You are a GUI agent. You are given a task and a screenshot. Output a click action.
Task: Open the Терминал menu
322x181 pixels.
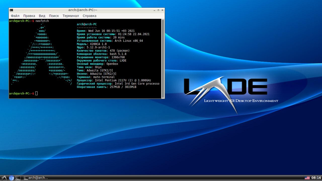click(x=71, y=16)
